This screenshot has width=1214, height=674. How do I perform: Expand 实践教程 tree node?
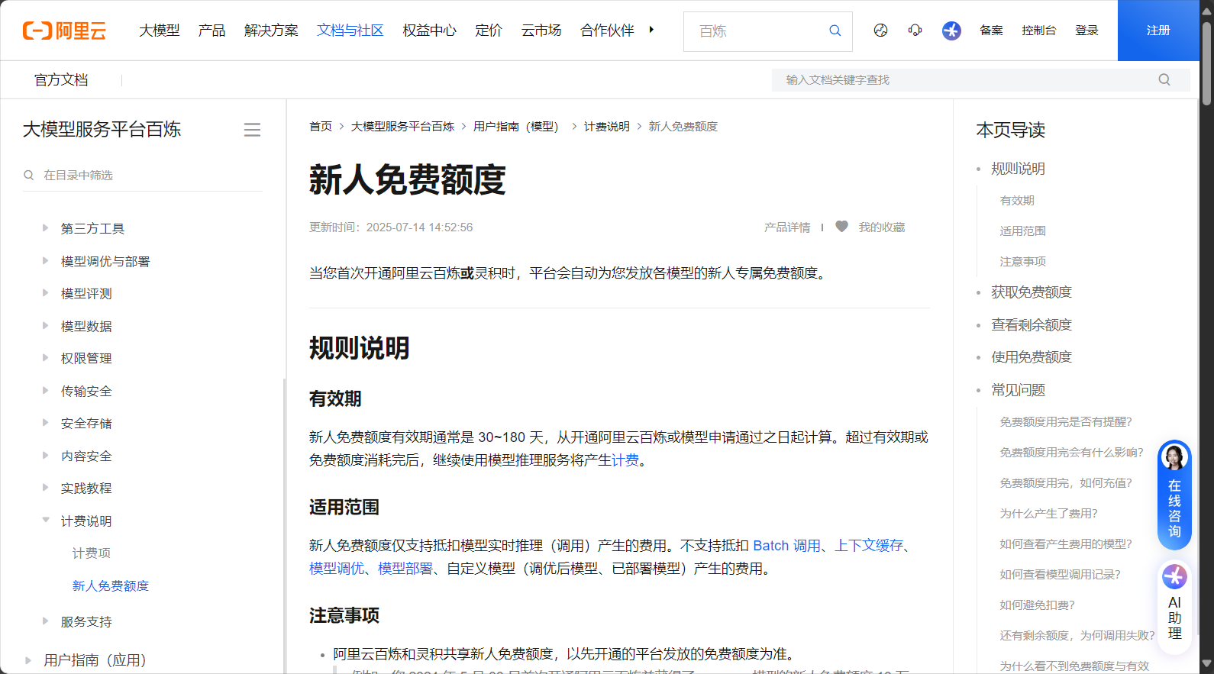click(45, 488)
